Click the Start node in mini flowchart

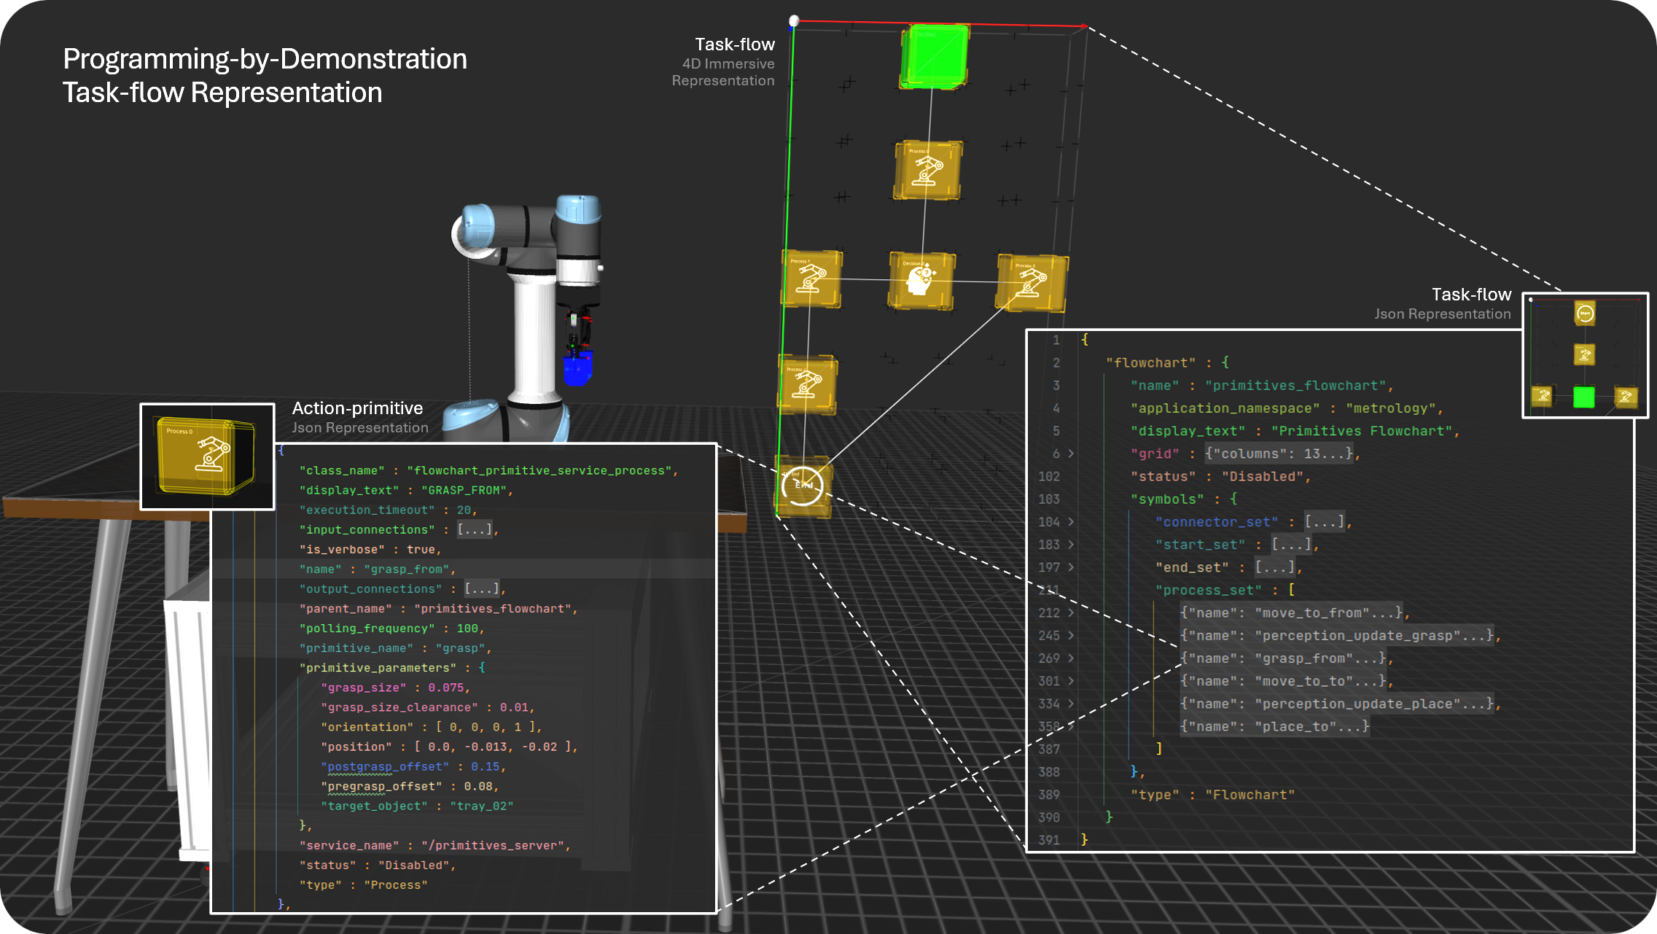click(x=1584, y=314)
